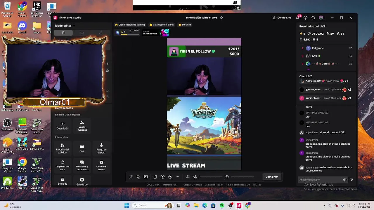
Task: Click the replay capture icon
Action: tap(170, 177)
